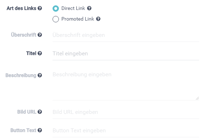Focus the Überschrift eingeben input field
203x138 pixels.
(x=126, y=35)
